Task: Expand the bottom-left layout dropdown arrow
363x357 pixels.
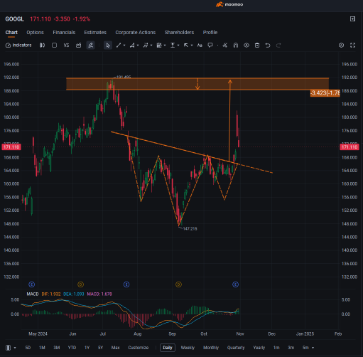Action: coord(15,348)
